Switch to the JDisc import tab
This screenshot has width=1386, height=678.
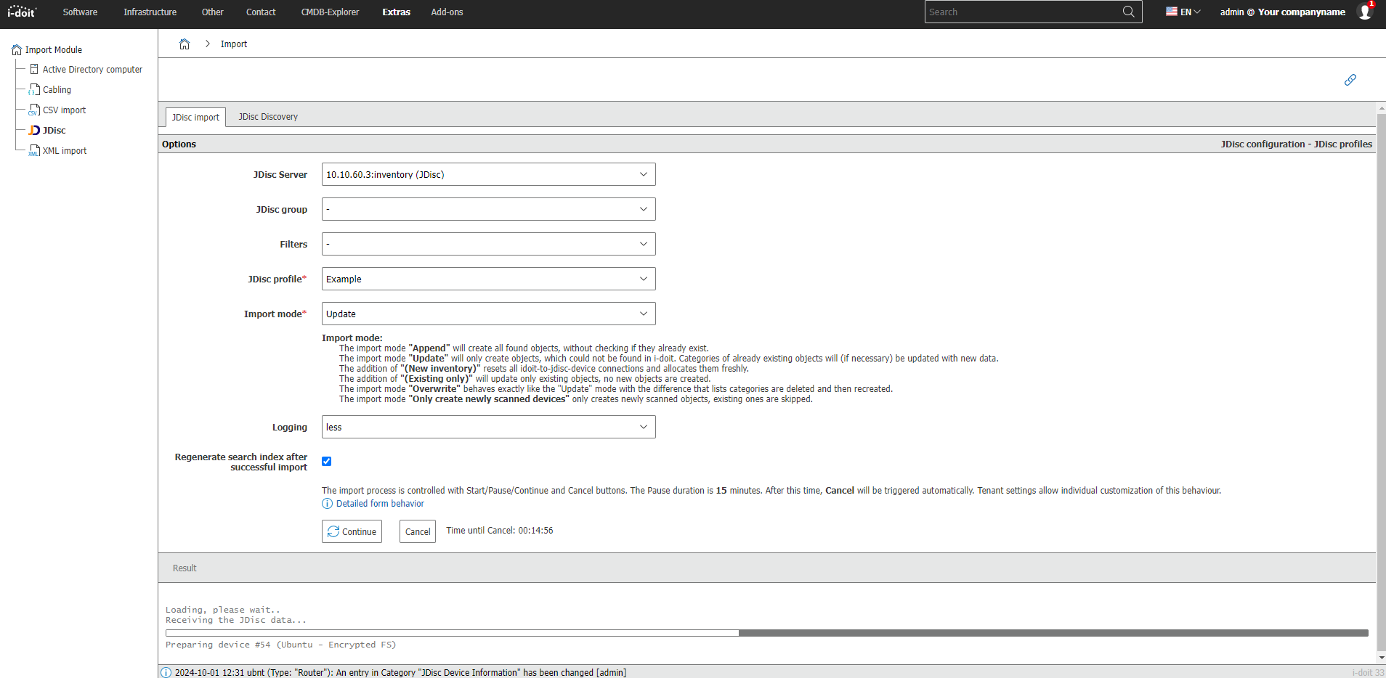(x=195, y=117)
